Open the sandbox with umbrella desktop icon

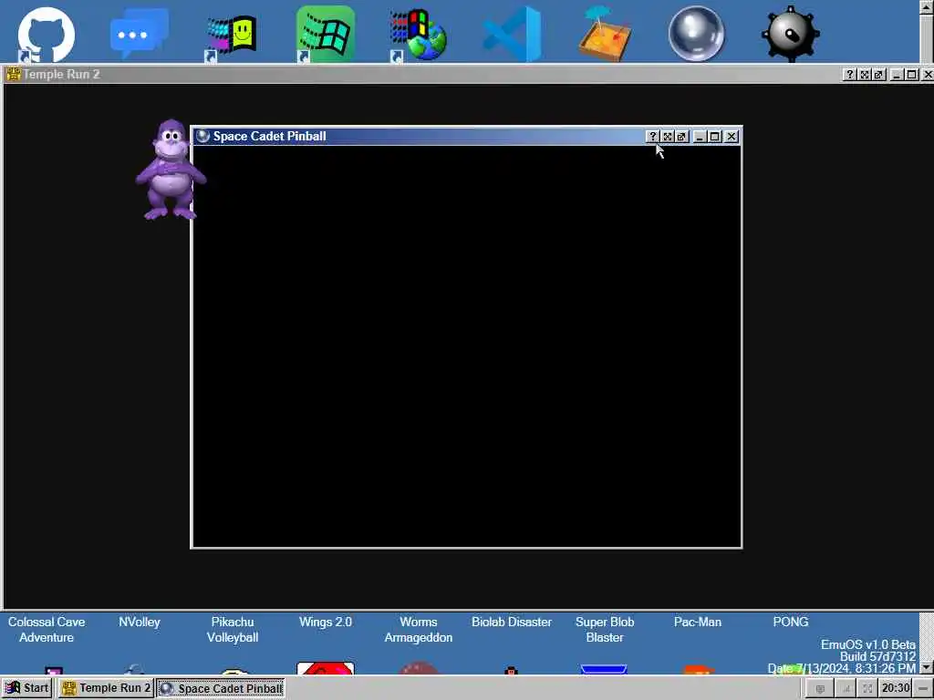coord(605,34)
